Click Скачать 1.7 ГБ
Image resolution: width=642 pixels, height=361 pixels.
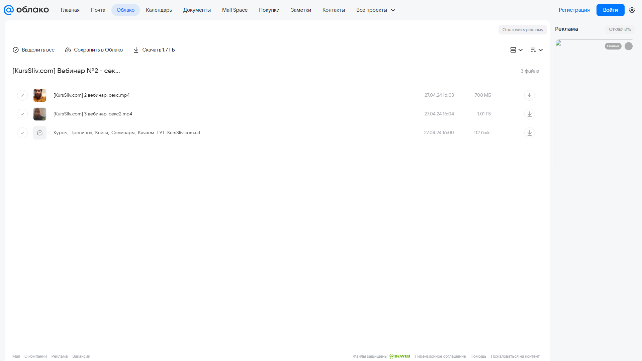154,50
